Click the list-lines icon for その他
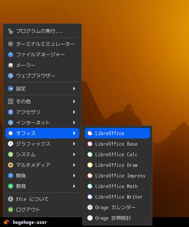Screen dimensions: 189x227 tap(11, 101)
